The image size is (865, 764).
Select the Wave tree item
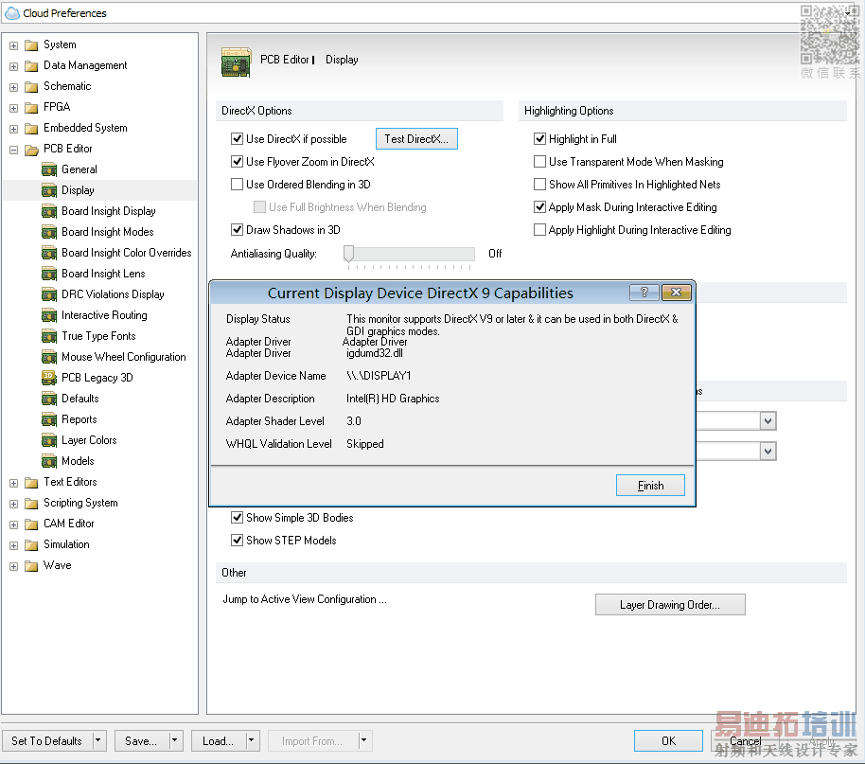tap(58, 565)
